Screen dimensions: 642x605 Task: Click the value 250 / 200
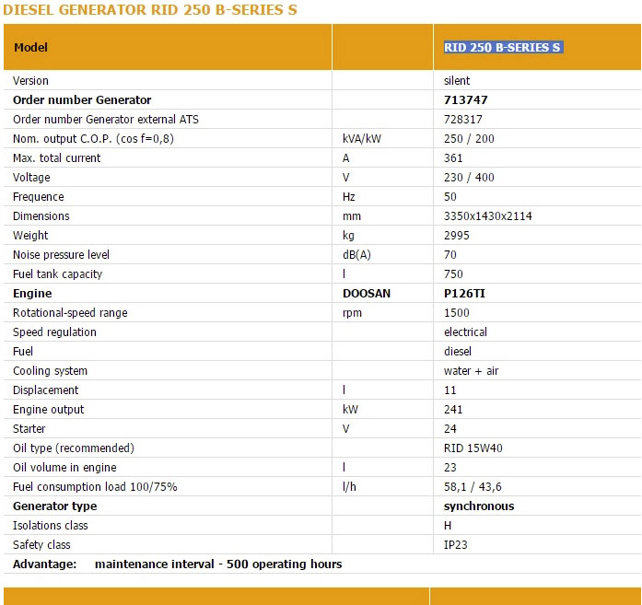click(469, 139)
